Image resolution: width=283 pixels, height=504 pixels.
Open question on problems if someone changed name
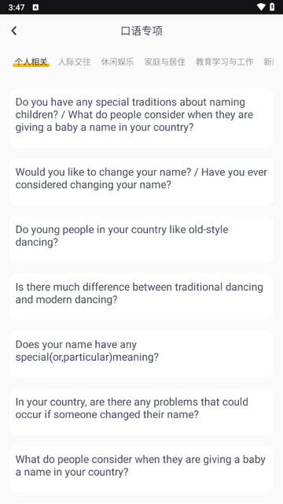pyautogui.click(x=141, y=411)
